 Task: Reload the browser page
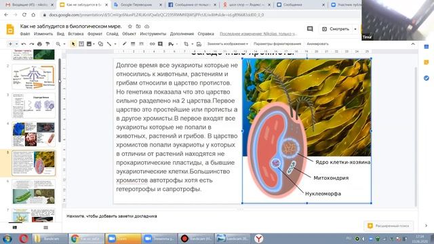tap(24, 15)
